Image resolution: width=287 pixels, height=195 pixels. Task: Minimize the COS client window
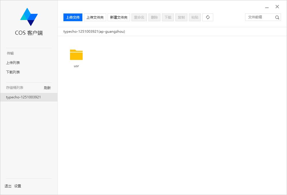[x=267, y=7]
